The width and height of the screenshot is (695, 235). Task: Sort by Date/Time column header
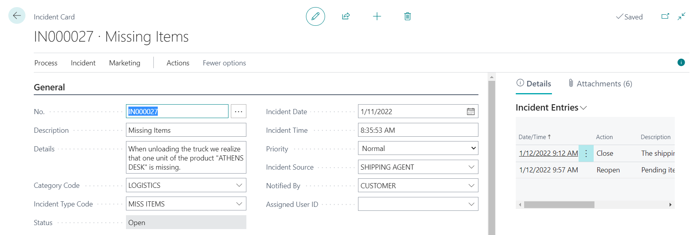coord(534,137)
